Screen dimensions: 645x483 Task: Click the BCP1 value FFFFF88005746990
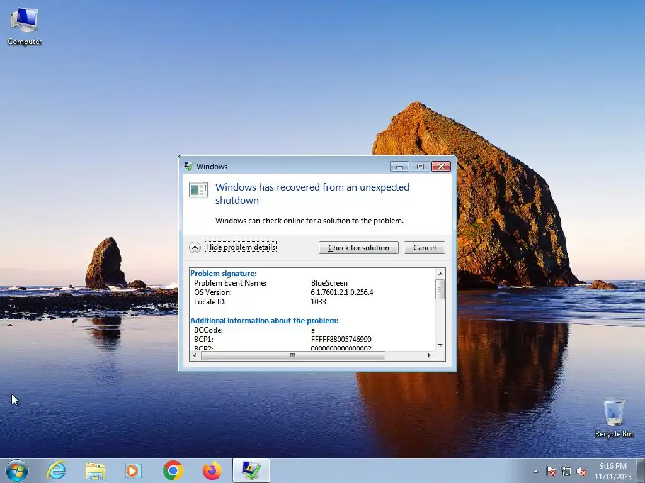click(341, 339)
